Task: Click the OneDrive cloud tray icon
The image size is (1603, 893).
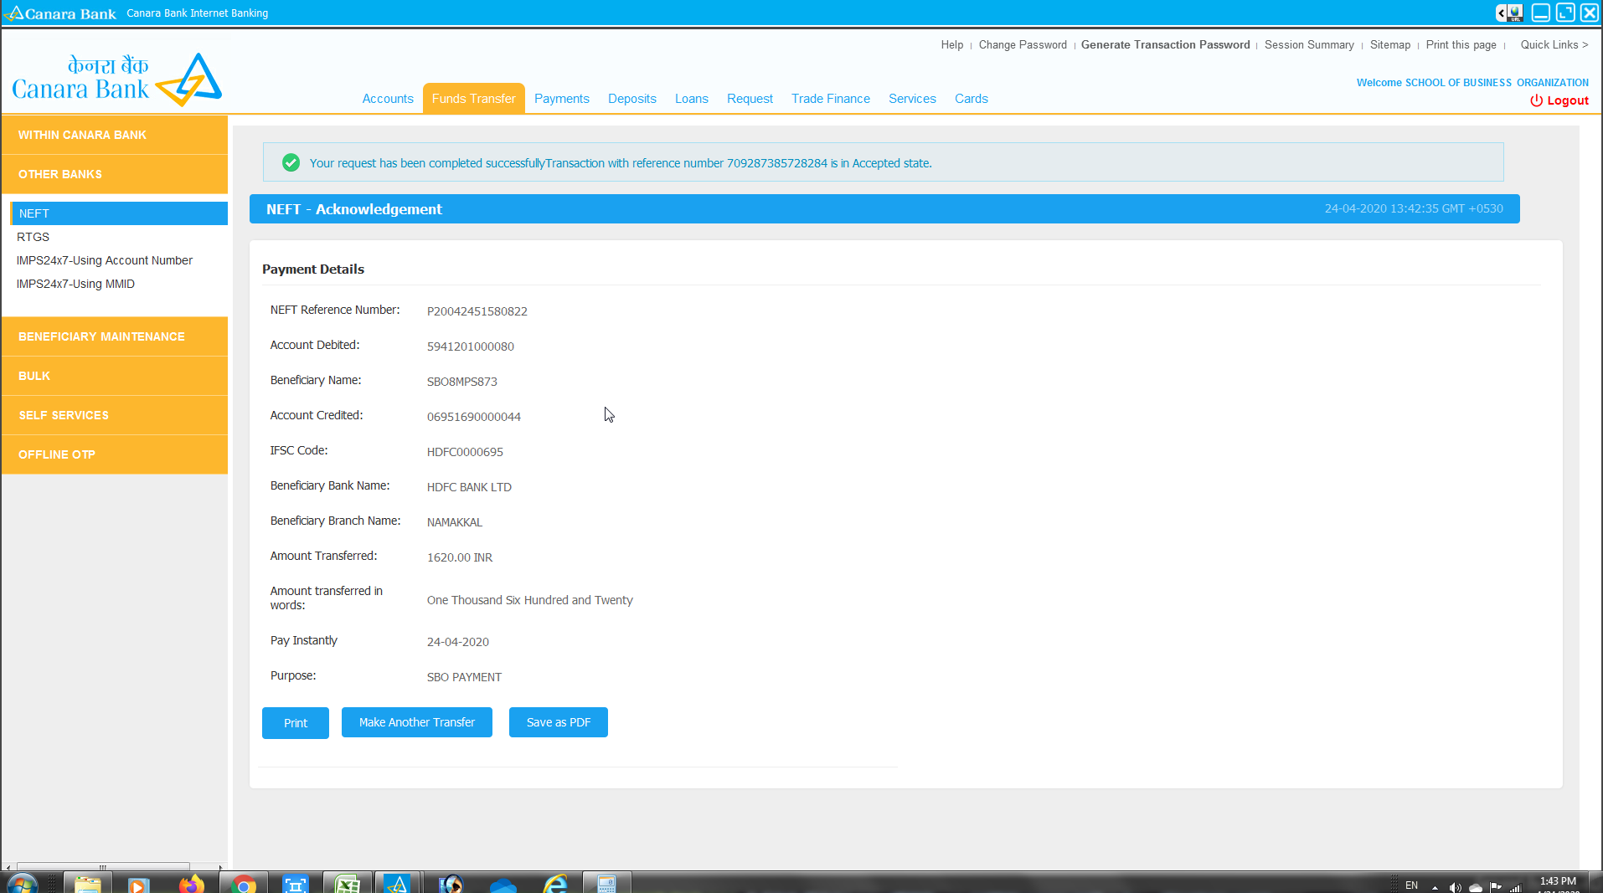Action: click(x=1476, y=887)
